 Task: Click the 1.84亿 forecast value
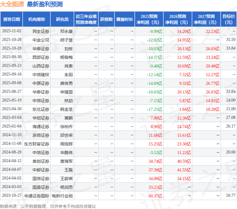tap(185, 109)
